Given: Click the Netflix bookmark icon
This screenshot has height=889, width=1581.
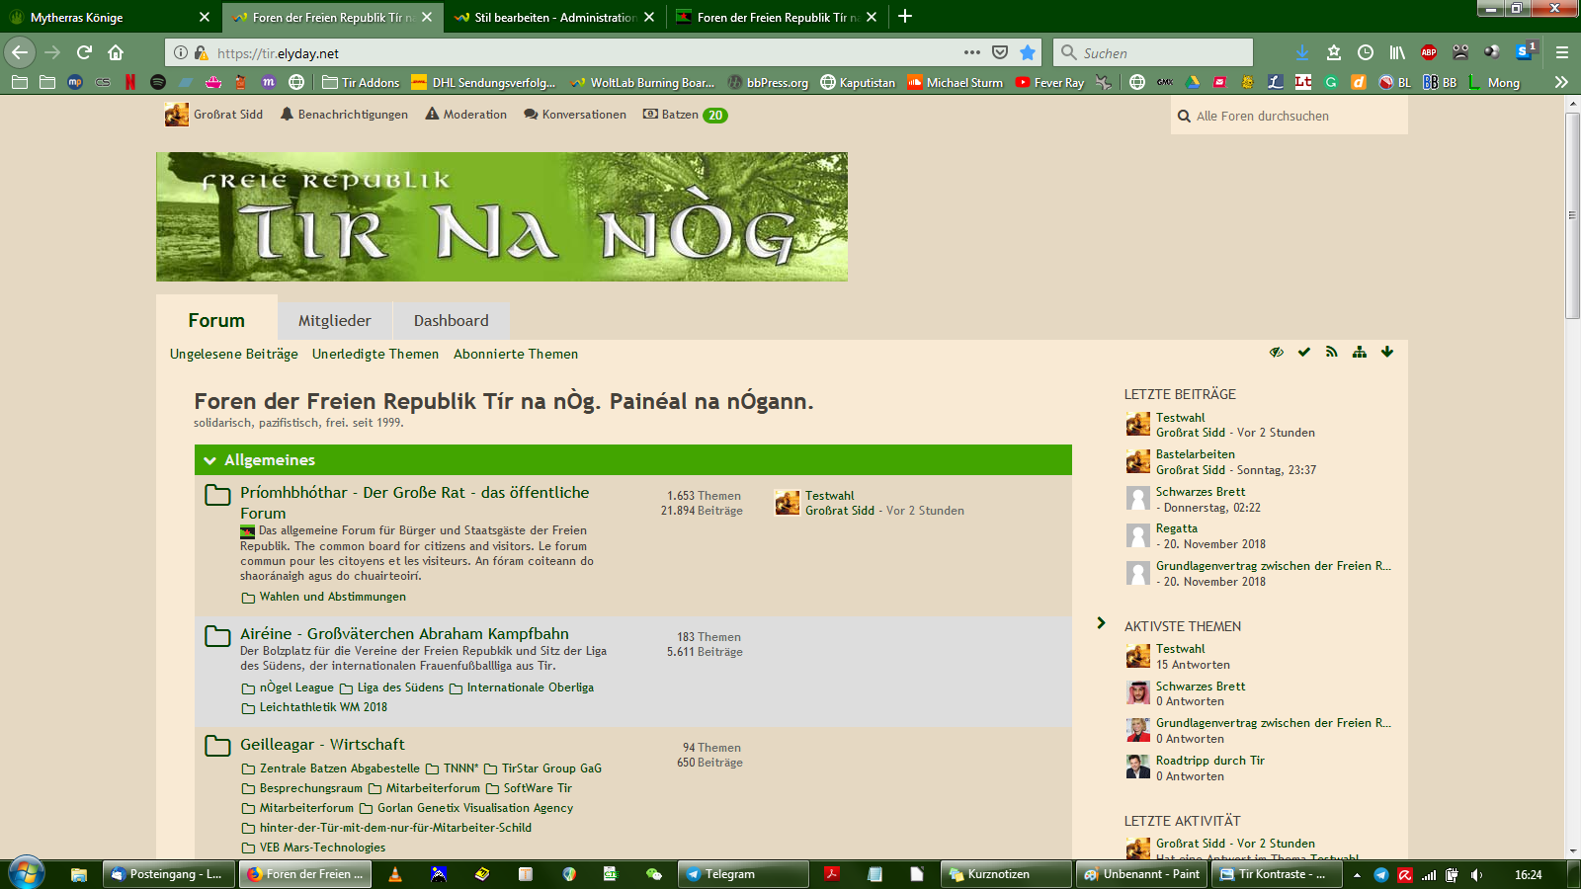Looking at the screenshot, I should point(130,83).
